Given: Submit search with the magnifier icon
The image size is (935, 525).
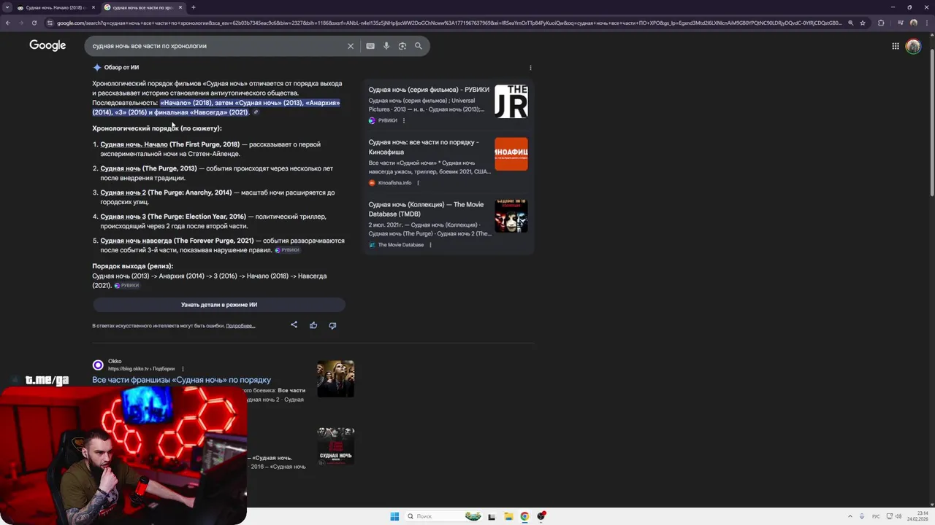Looking at the screenshot, I should click(x=419, y=46).
